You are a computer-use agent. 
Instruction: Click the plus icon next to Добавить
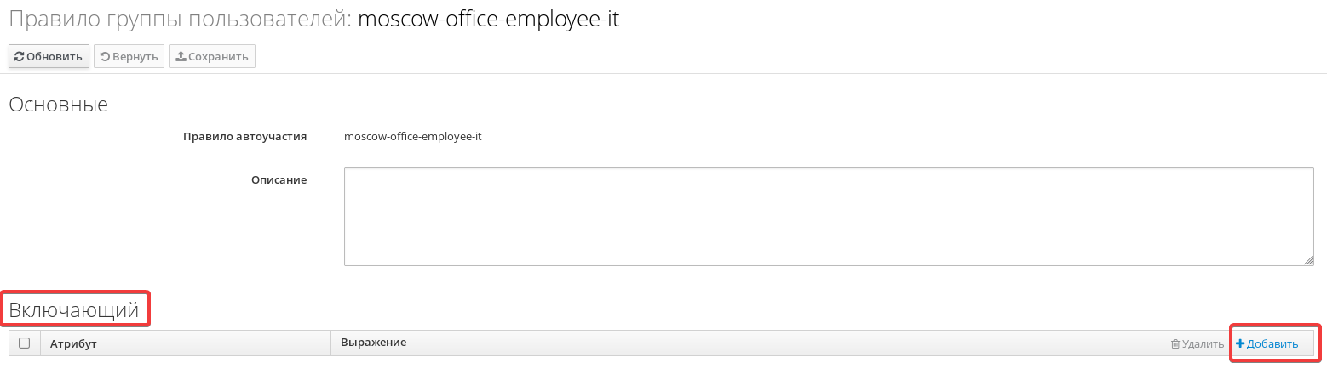click(x=1240, y=343)
